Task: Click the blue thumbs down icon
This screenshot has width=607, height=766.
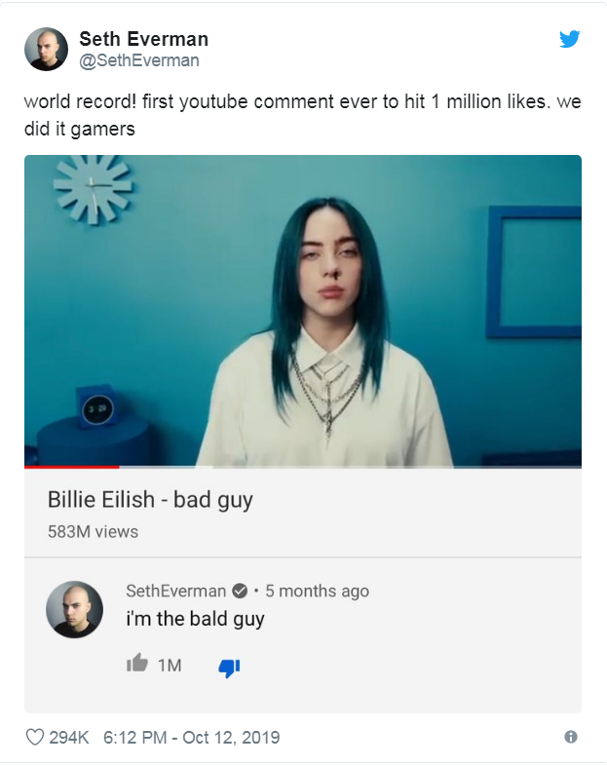Action: [229, 668]
